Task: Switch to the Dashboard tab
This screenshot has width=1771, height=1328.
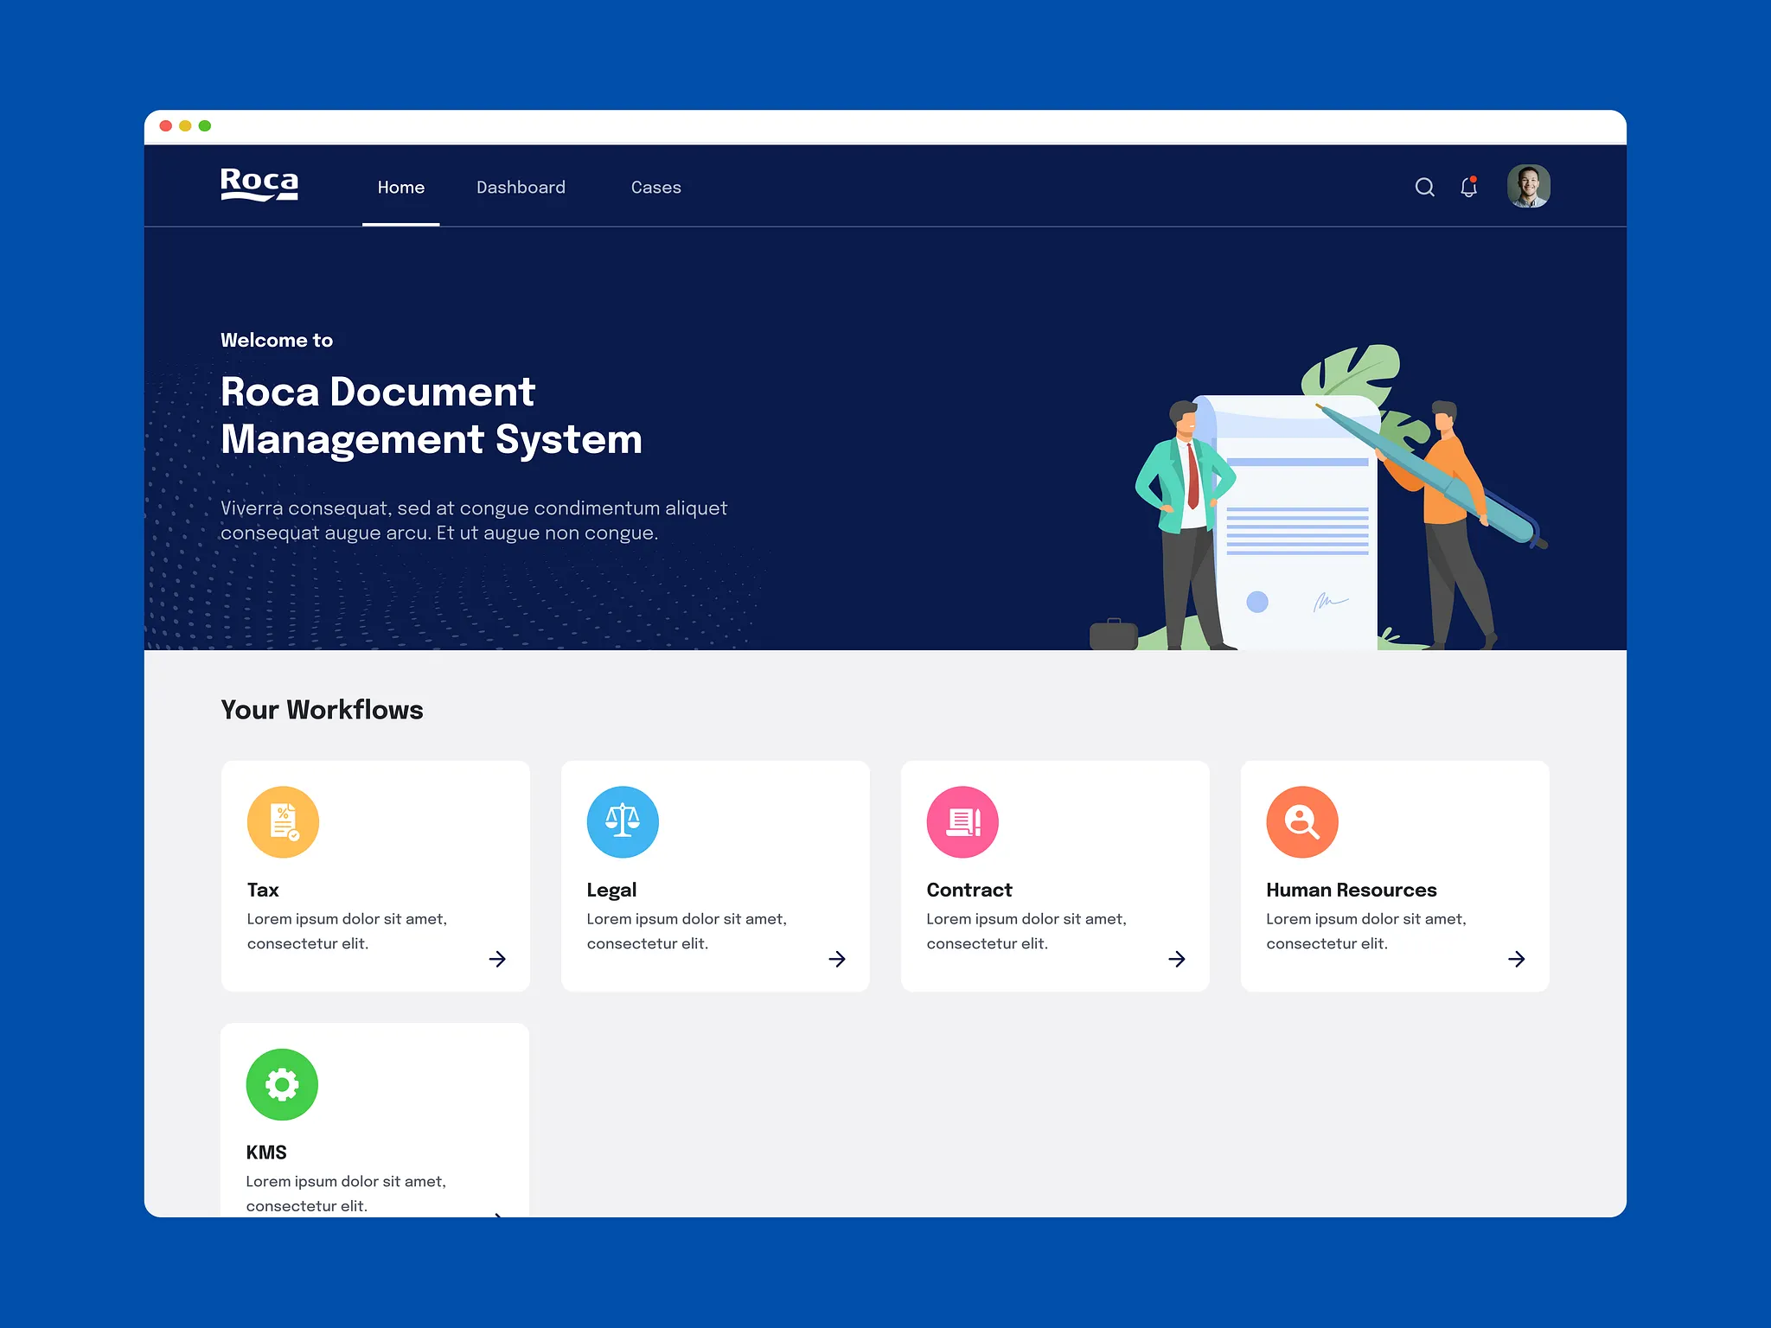Action: click(x=521, y=188)
